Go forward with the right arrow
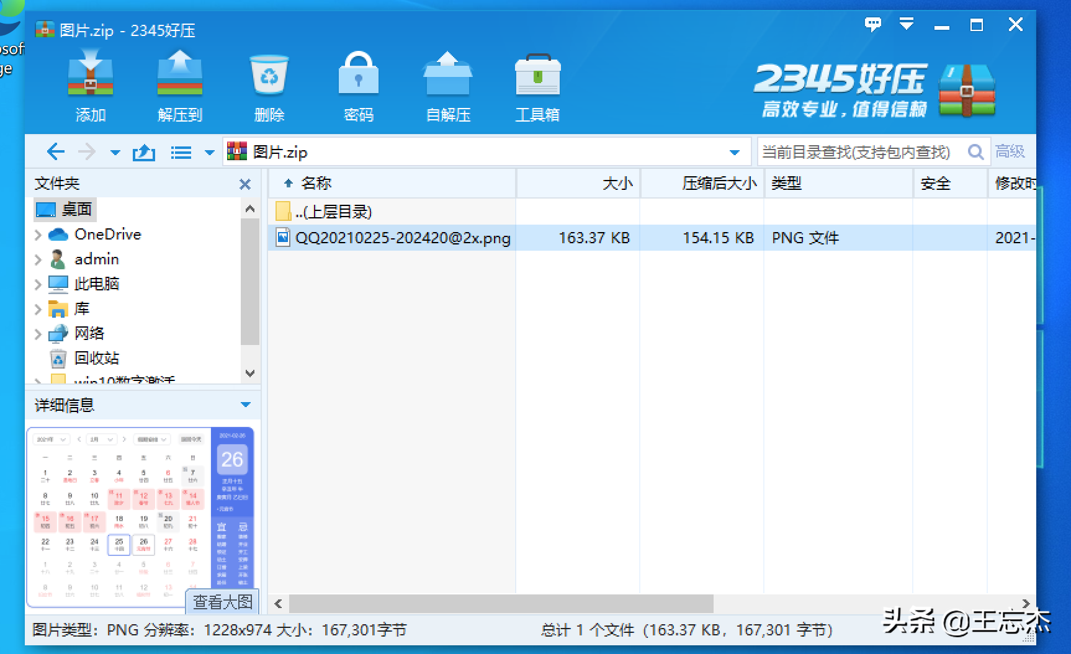This screenshot has height=654, width=1071. coord(87,152)
